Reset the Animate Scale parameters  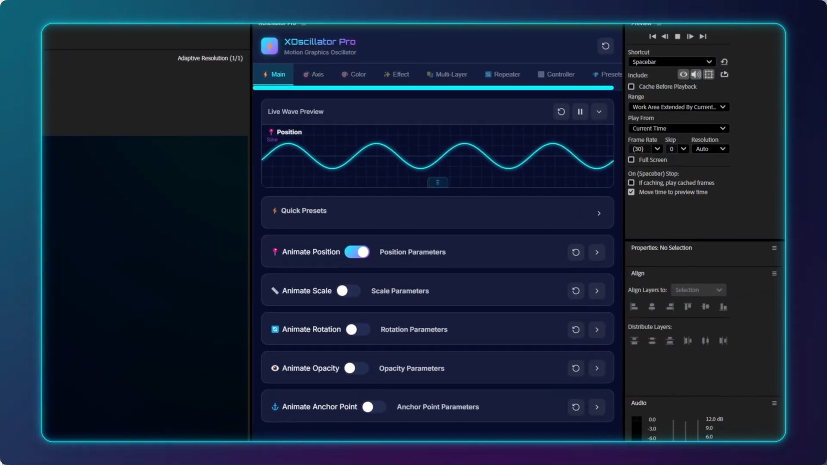(575, 291)
